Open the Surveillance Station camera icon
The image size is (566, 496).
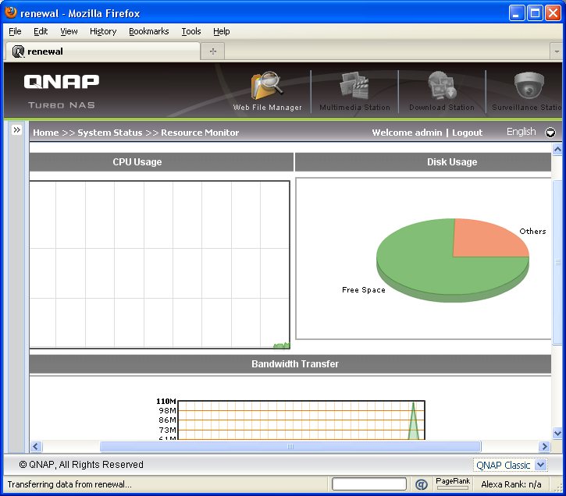click(529, 86)
